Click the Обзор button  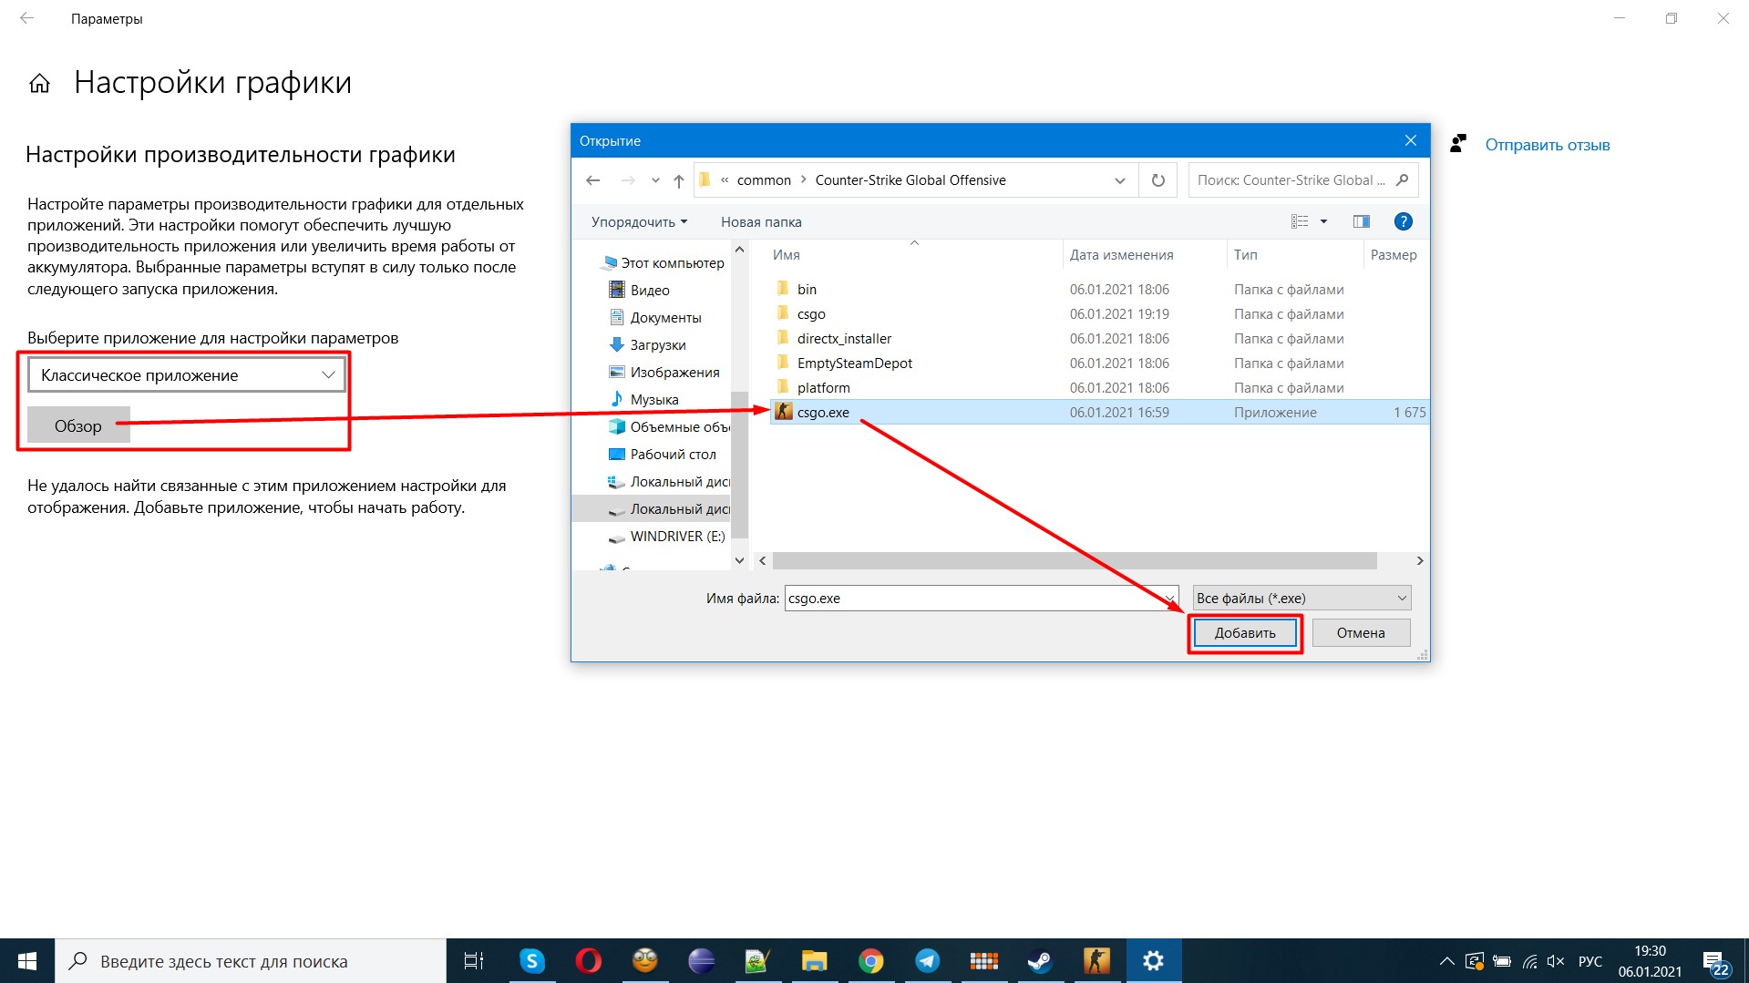pos(78,425)
